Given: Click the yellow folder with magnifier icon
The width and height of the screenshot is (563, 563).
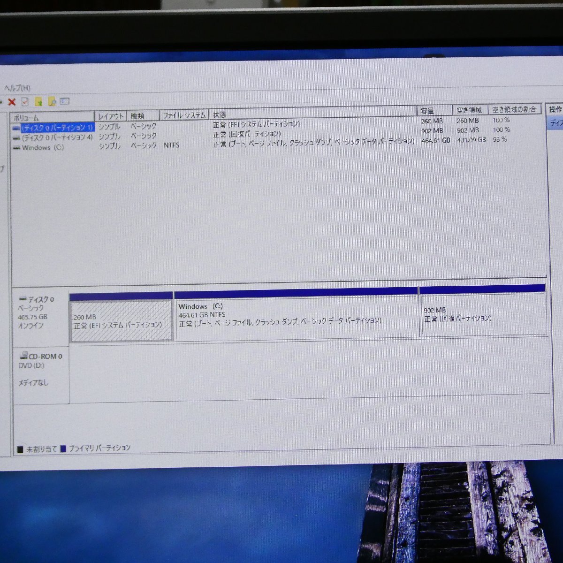Looking at the screenshot, I should (52, 101).
